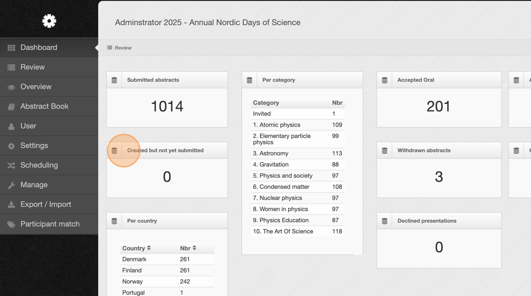Click Denmark in the country table
The height and width of the screenshot is (296, 531).
click(134, 259)
